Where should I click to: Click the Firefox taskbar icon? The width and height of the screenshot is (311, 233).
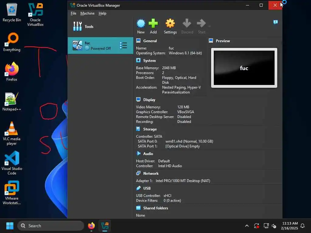(91, 226)
